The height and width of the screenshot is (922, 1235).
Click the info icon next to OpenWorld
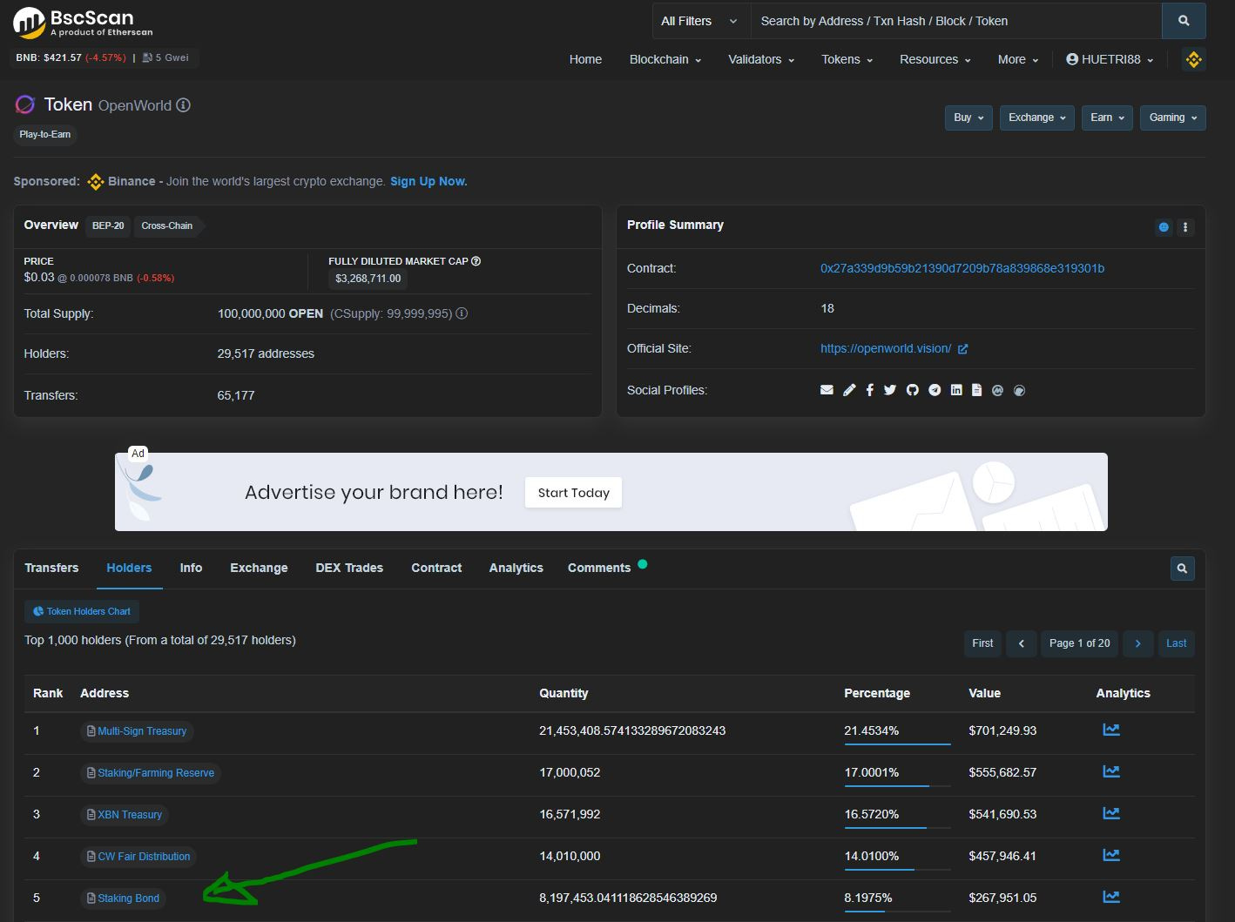(183, 105)
